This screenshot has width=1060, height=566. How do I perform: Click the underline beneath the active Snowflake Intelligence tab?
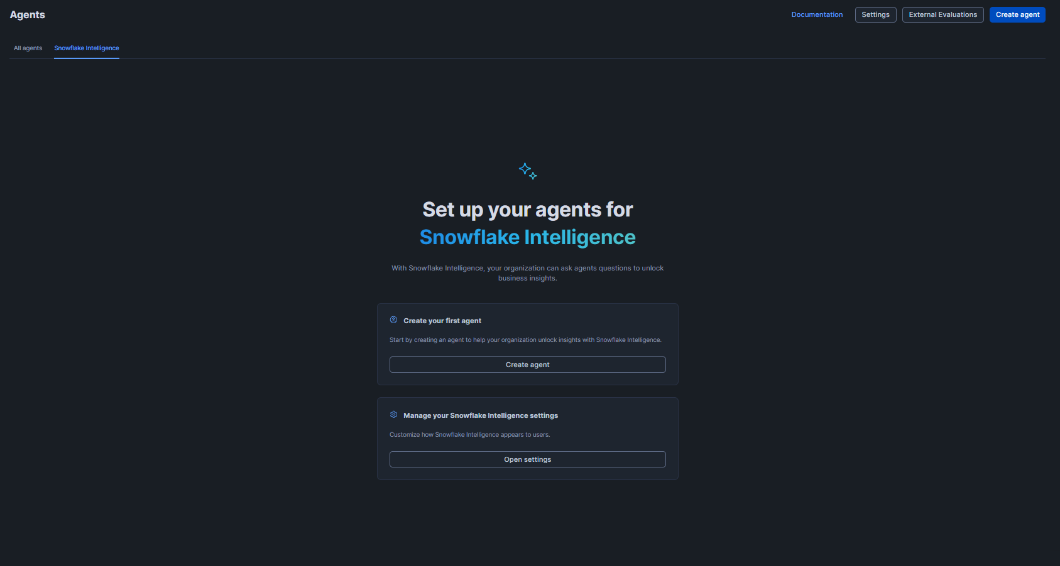87,58
